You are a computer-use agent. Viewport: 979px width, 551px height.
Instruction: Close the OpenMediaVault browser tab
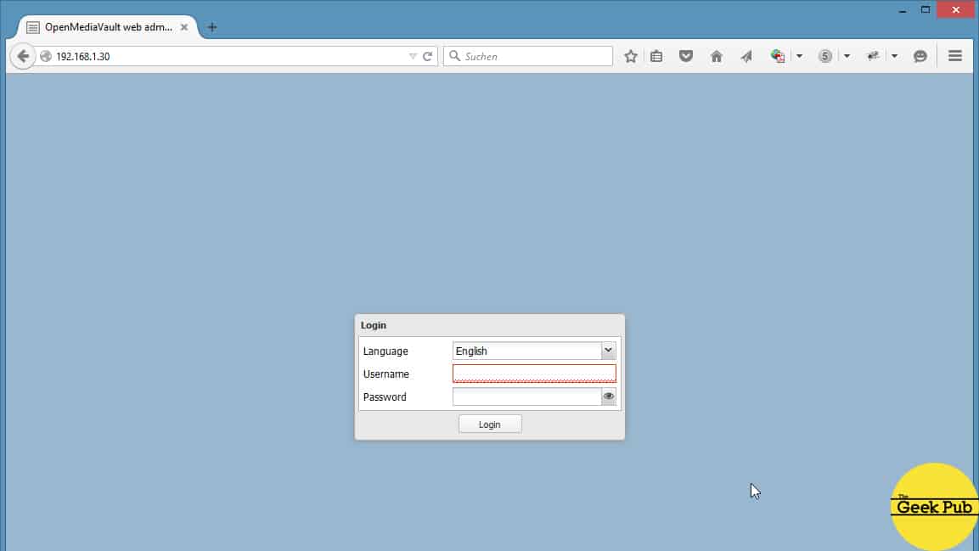184,27
